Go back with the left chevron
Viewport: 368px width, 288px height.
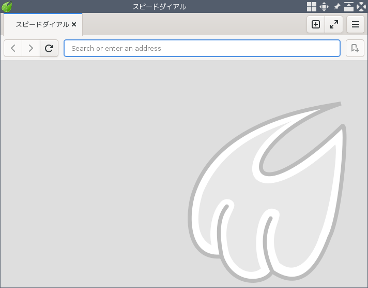pyautogui.click(x=13, y=48)
